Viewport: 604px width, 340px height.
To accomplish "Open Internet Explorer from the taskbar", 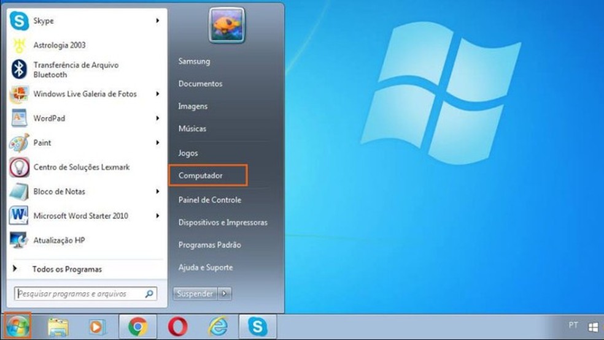I will (x=218, y=327).
